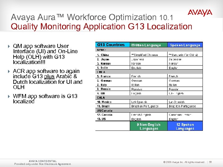Viewport: 223px width, 167px height.
Task: Click the slide page number in footer
Action: point(210,162)
